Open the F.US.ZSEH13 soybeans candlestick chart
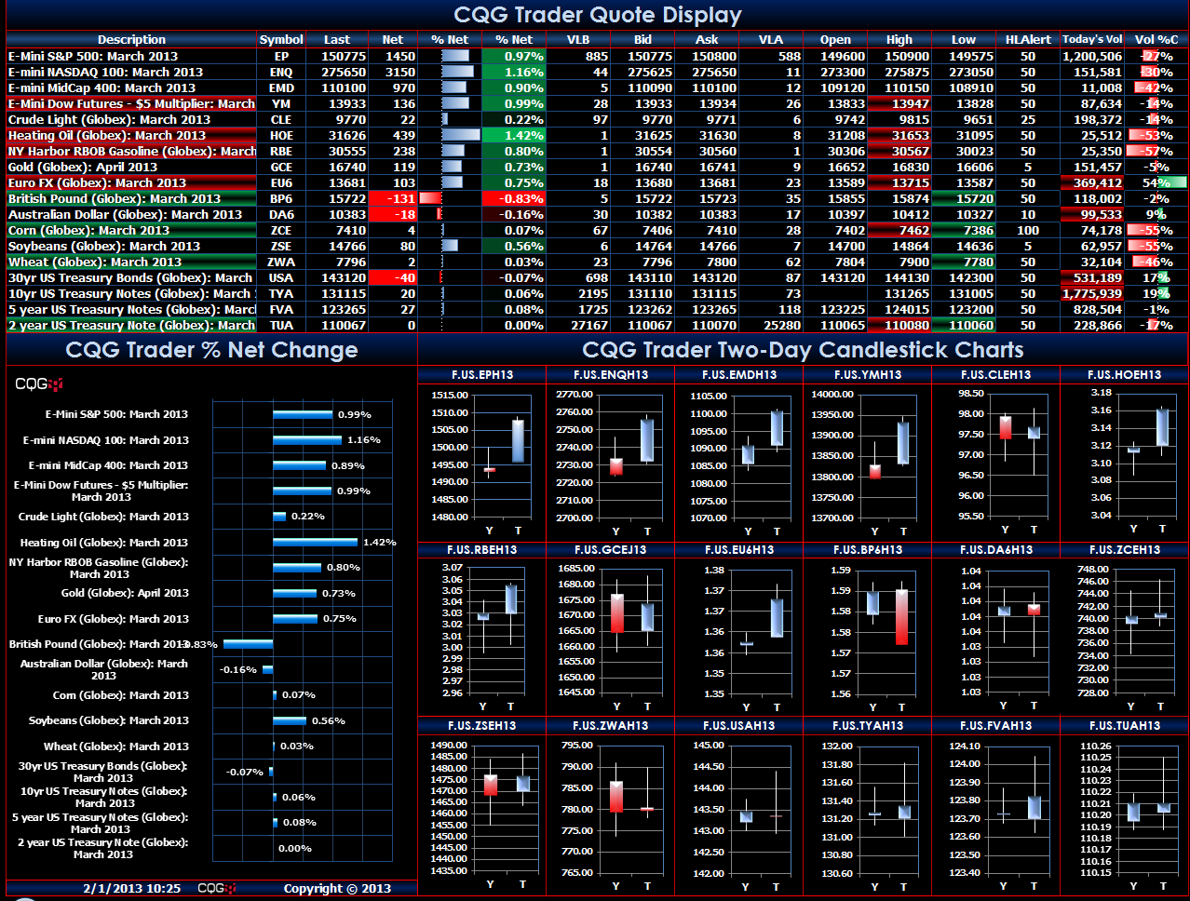 [x=482, y=807]
